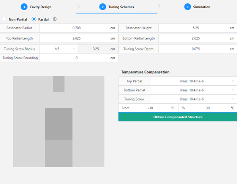Image resolution: width=237 pixels, height=184 pixels.
Task: Open Top Partial material dropdown
Action: click(x=194, y=81)
